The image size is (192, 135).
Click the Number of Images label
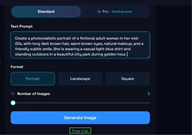tap(33, 94)
